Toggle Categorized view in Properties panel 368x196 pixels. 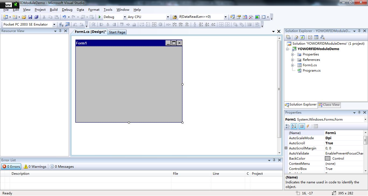point(288,126)
